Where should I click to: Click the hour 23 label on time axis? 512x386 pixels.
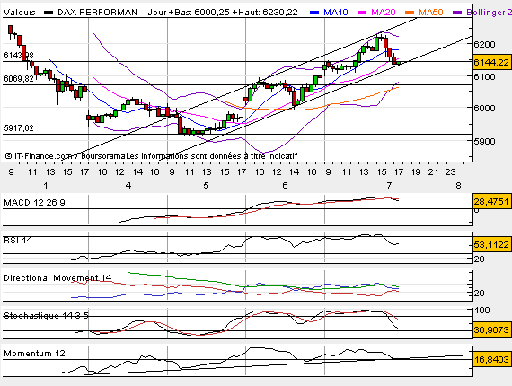click(x=451, y=172)
